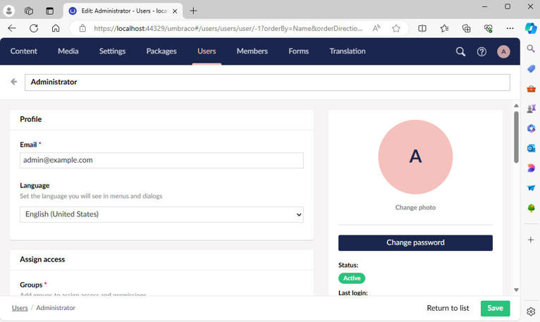Click the back arrow beside the Administrator name
This screenshot has width=540, height=322.
click(14, 82)
